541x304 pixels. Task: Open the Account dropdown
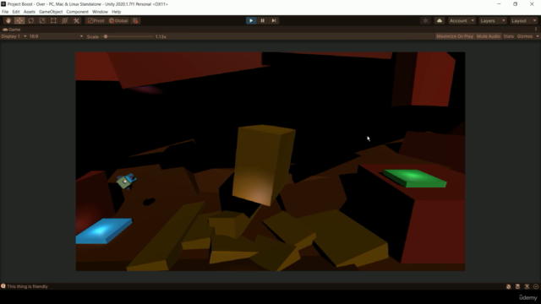(462, 20)
